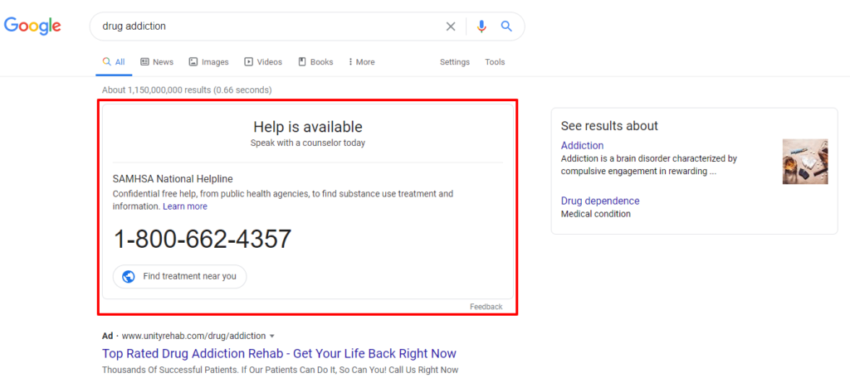Switch to the Videos tab

coord(263,62)
